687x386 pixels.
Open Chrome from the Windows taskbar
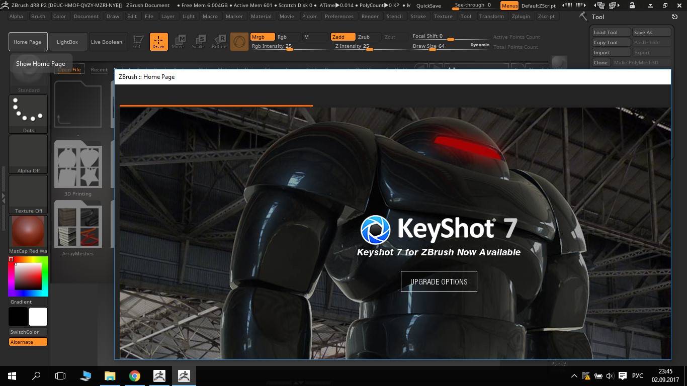(x=134, y=376)
